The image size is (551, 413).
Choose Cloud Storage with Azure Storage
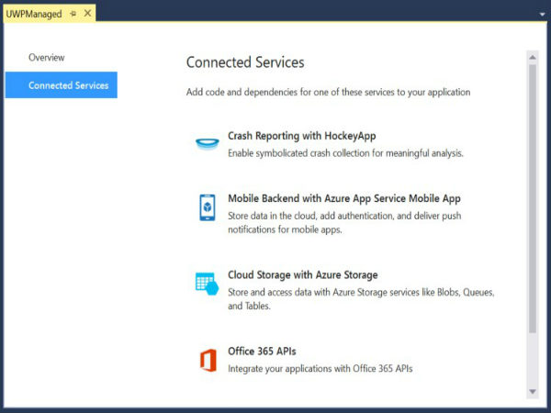tap(302, 274)
